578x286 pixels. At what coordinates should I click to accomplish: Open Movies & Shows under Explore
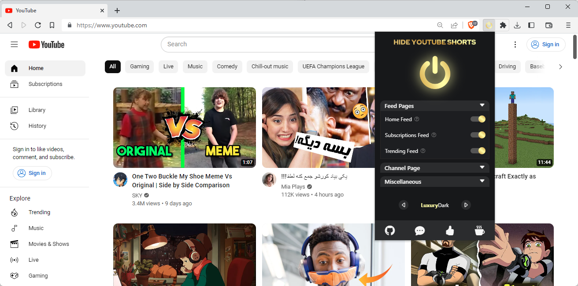(x=45, y=244)
